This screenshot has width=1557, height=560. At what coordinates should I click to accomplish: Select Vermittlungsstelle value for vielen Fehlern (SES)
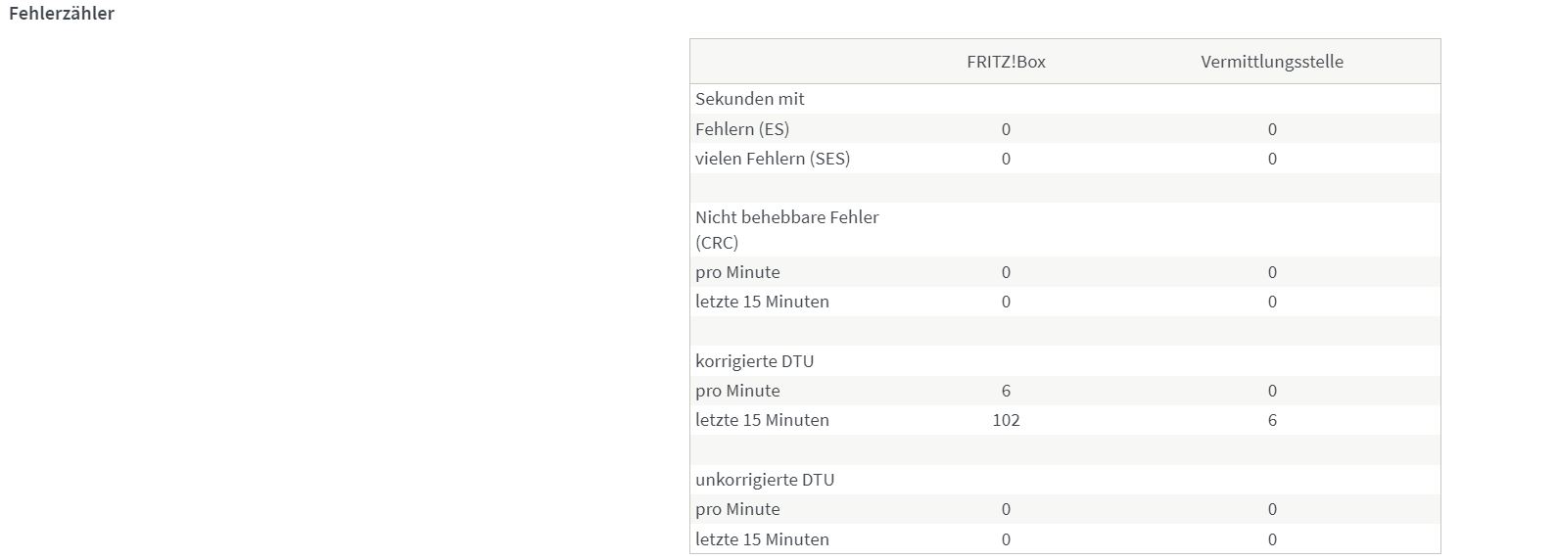point(1272,159)
